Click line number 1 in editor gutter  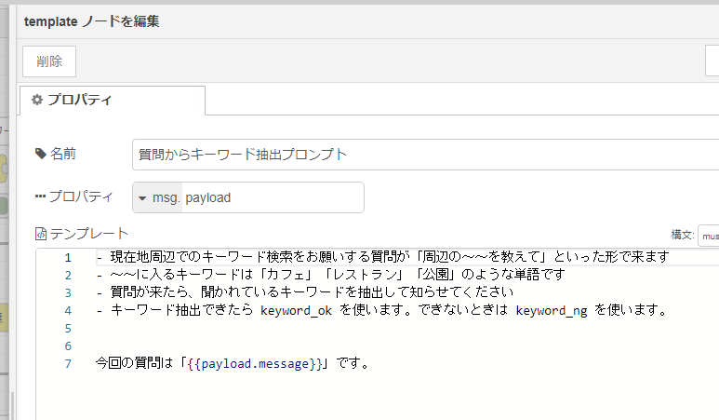67,257
